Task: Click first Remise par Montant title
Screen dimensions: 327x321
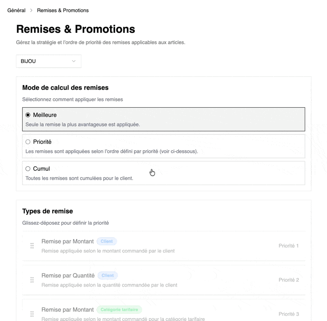Action: point(67,242)
